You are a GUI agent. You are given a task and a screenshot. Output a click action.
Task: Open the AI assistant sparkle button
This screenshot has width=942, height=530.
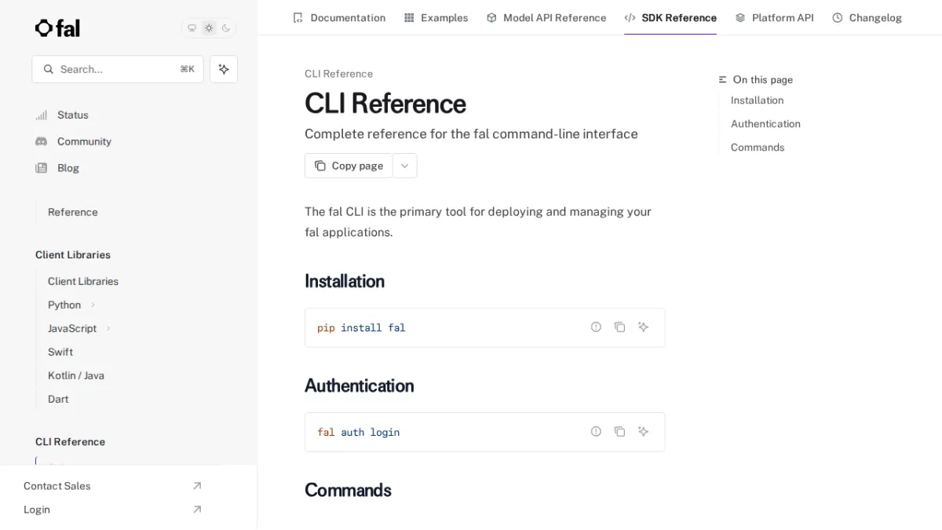pos(224,69)
